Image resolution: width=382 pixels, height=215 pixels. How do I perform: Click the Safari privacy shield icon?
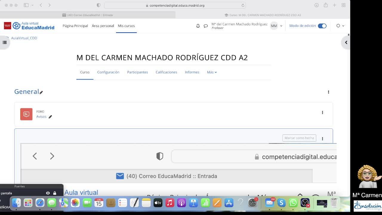tap(98, 5)
